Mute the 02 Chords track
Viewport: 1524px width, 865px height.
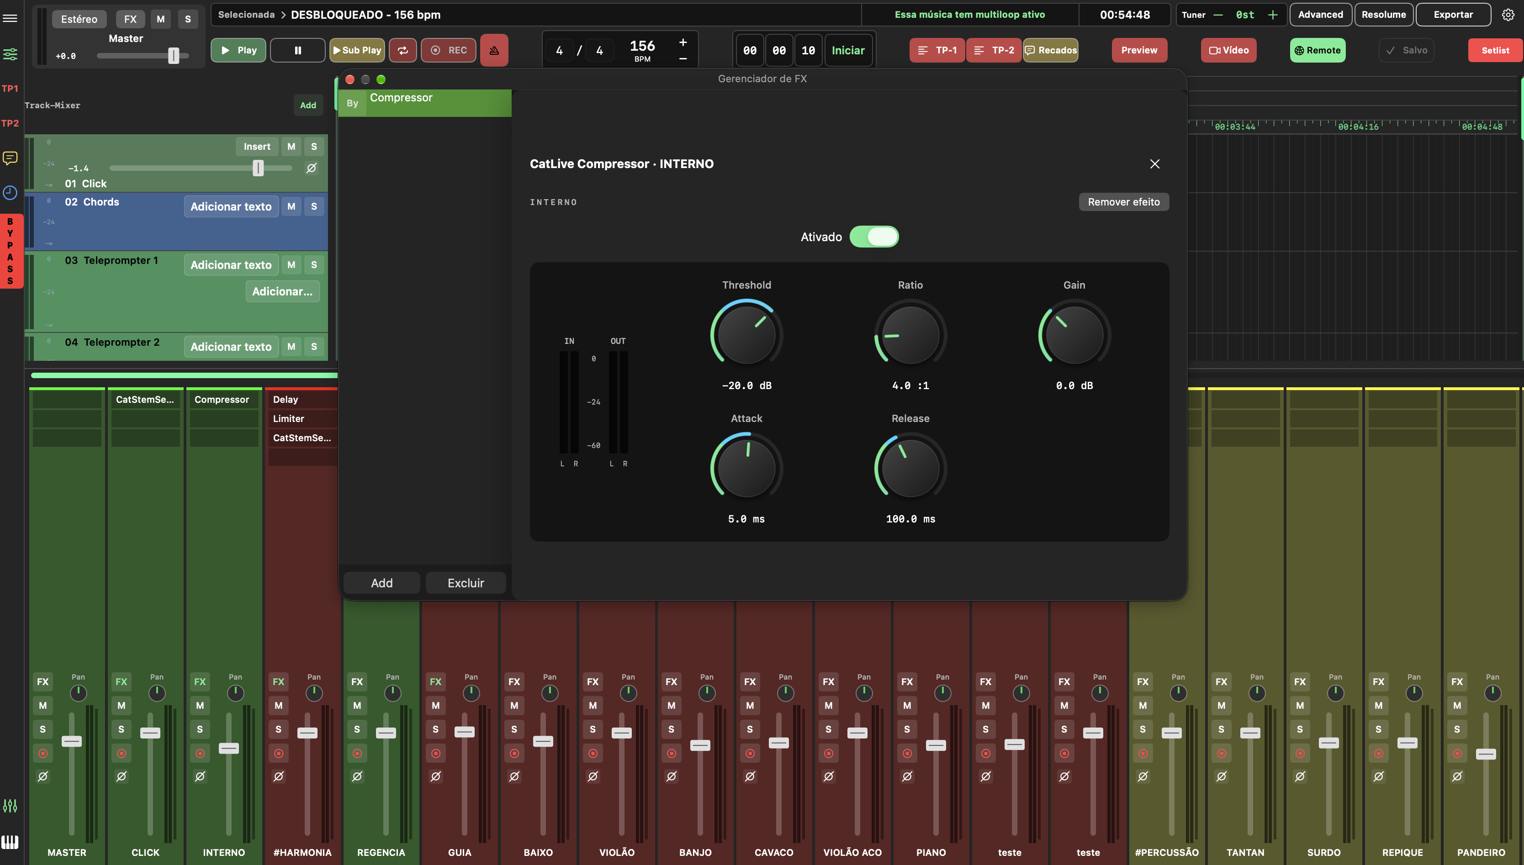(291, 206)
